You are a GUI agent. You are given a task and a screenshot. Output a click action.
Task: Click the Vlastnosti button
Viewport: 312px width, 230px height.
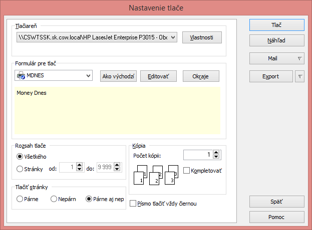201,37
